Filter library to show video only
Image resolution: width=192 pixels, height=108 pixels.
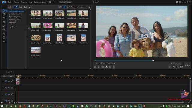21,7
